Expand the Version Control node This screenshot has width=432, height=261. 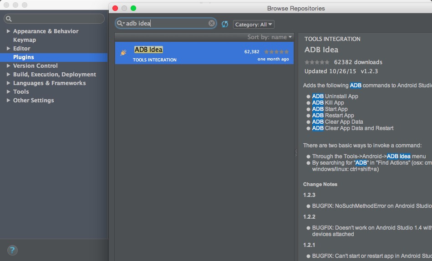[x=8, y=66]
